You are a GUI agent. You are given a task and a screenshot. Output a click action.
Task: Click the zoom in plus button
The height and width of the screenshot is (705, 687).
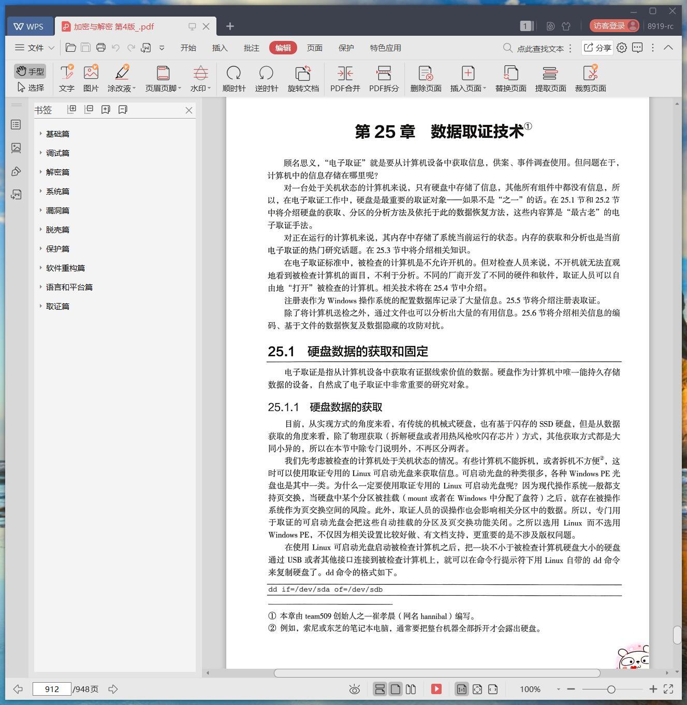[653, 689]
